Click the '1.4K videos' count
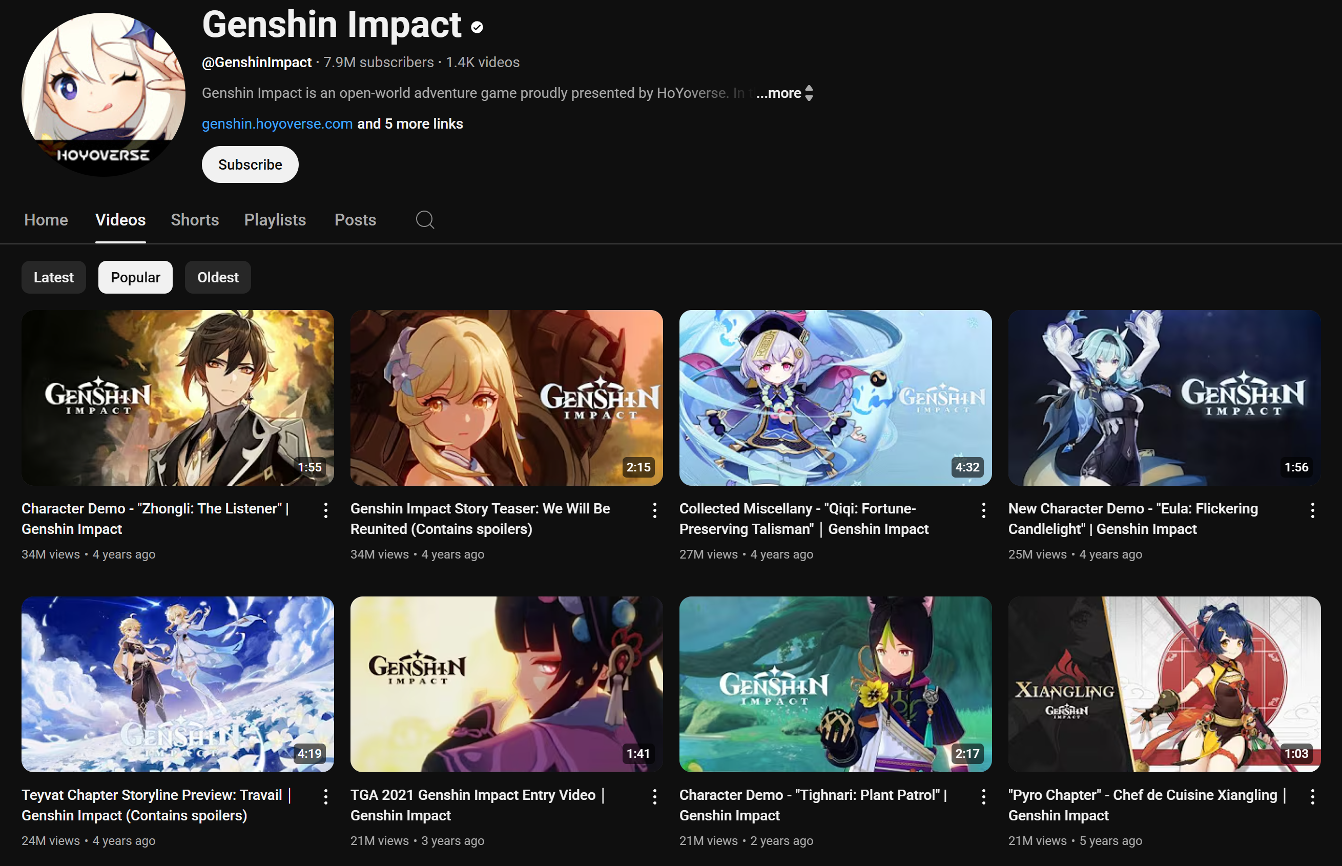Screen dimensions: 1342x866 click(482, 63)
